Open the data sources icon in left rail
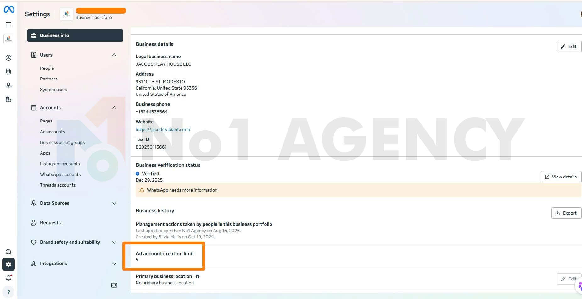 coord(8,85)
